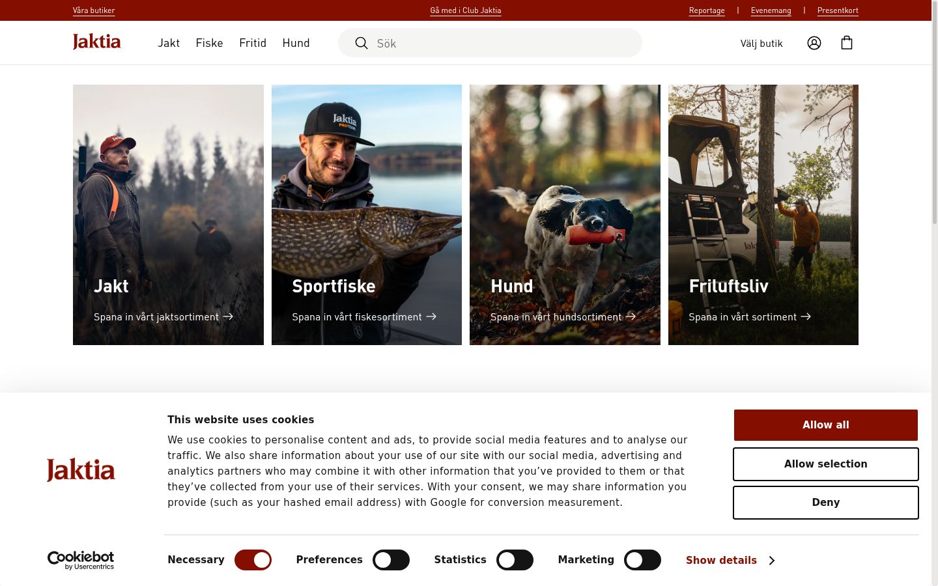Open the Gå med i Club Jaktia link
Screen dimensions: 938x586
click(466, 10)
